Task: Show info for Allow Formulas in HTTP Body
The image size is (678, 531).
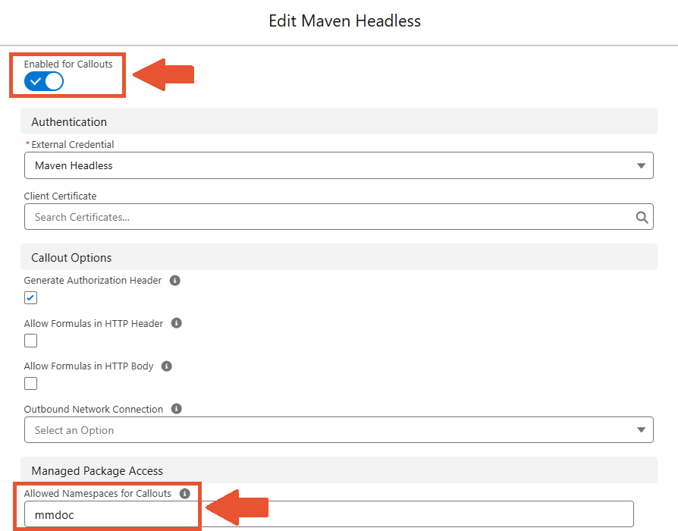Action: pyautogui.click(x=167, y=366)
